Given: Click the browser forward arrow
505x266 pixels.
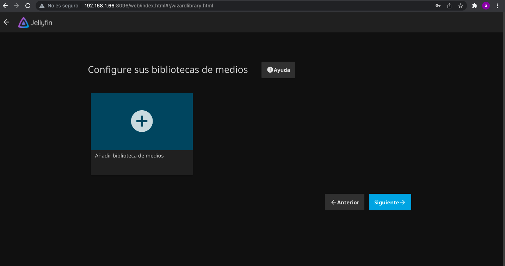Looking at the screenshot, I should point(16,6).
